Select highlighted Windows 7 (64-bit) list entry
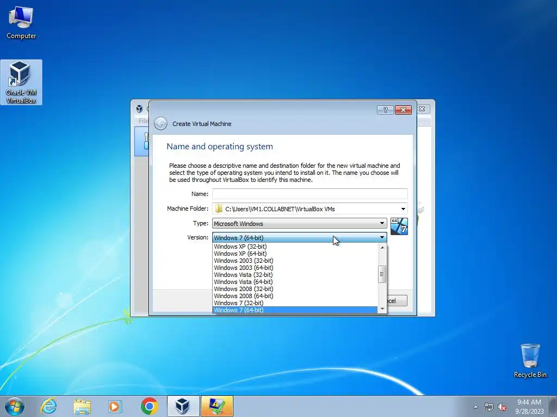 (295, 310)
